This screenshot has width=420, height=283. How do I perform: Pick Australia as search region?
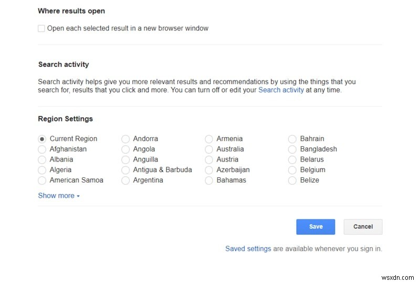(x=209, y=149)
